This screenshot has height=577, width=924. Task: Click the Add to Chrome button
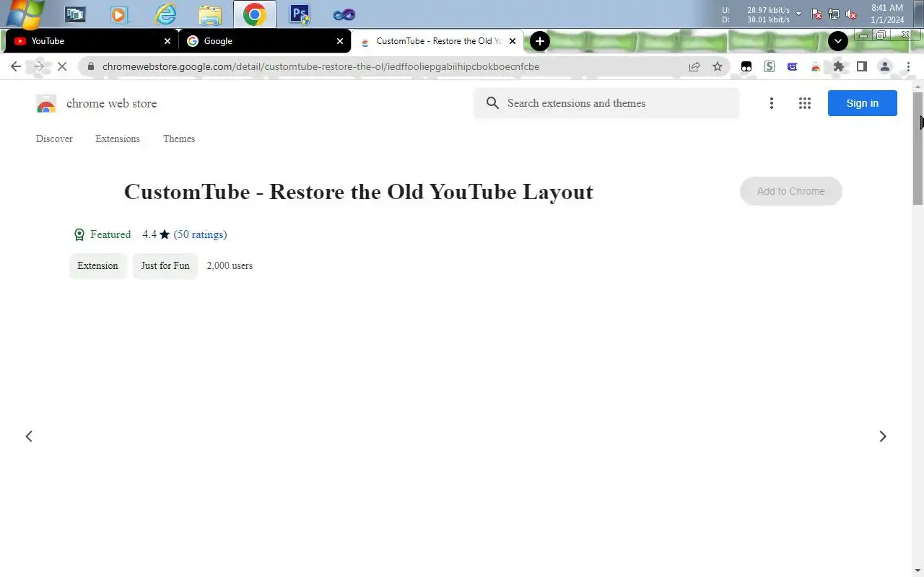[791, 191]
